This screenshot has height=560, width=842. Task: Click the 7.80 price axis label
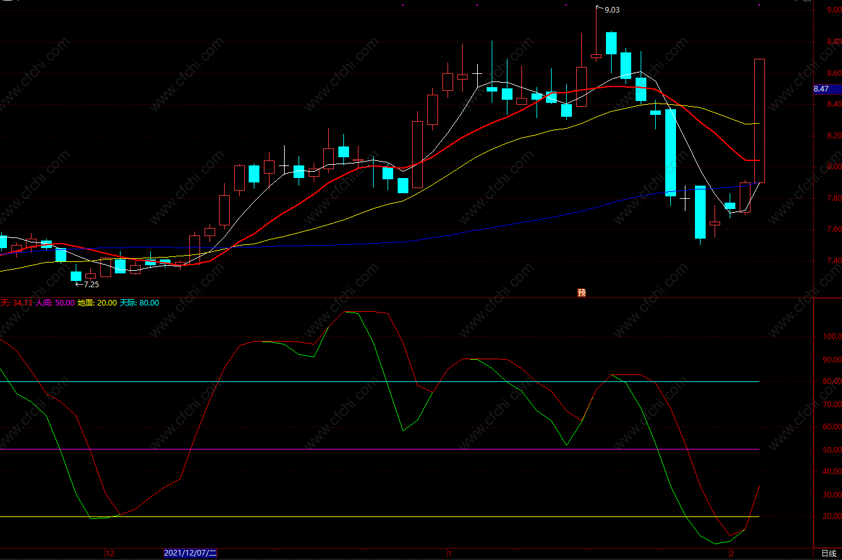(x=833, y=198)
